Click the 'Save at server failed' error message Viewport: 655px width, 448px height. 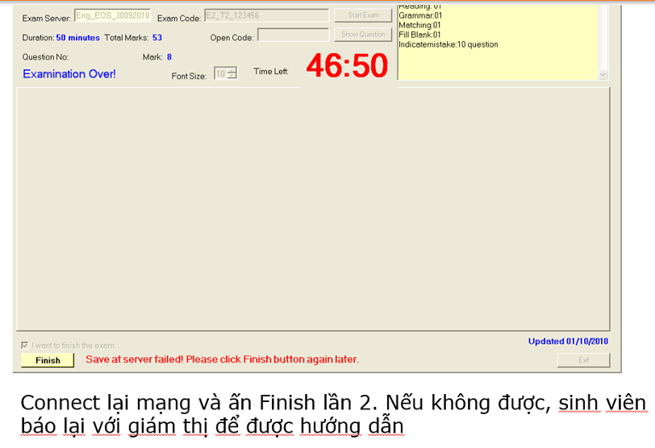[222, 359]
